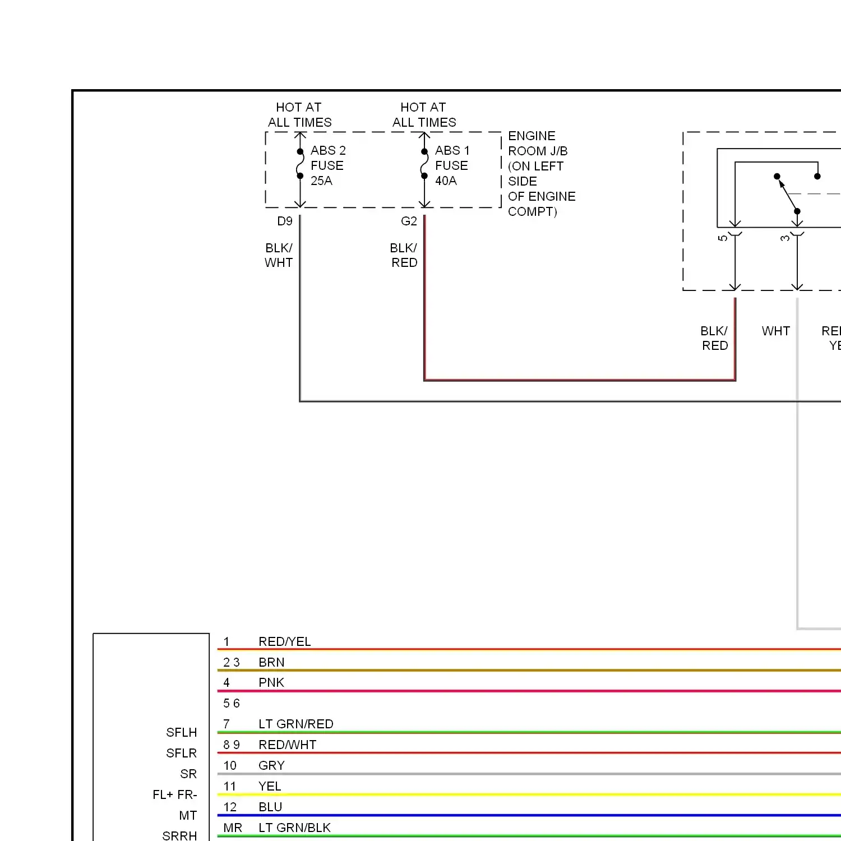Click relay terminal pin 5 connector
Image resolution: width=841 pixels, height=841 pixels.
(734, 234)
